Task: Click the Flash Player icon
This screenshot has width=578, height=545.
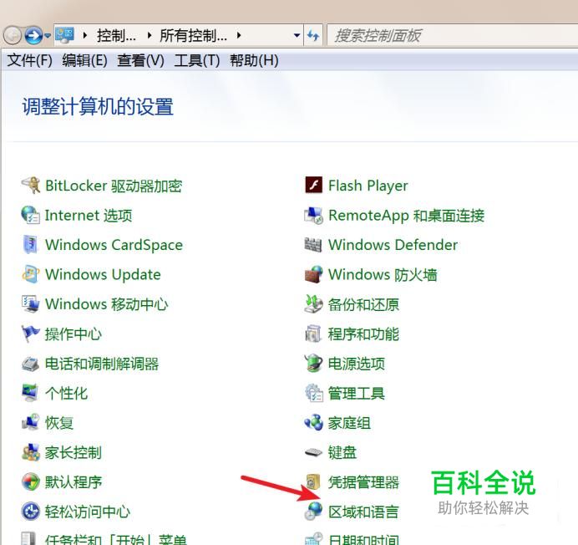Action: click(x=314, y=185)
